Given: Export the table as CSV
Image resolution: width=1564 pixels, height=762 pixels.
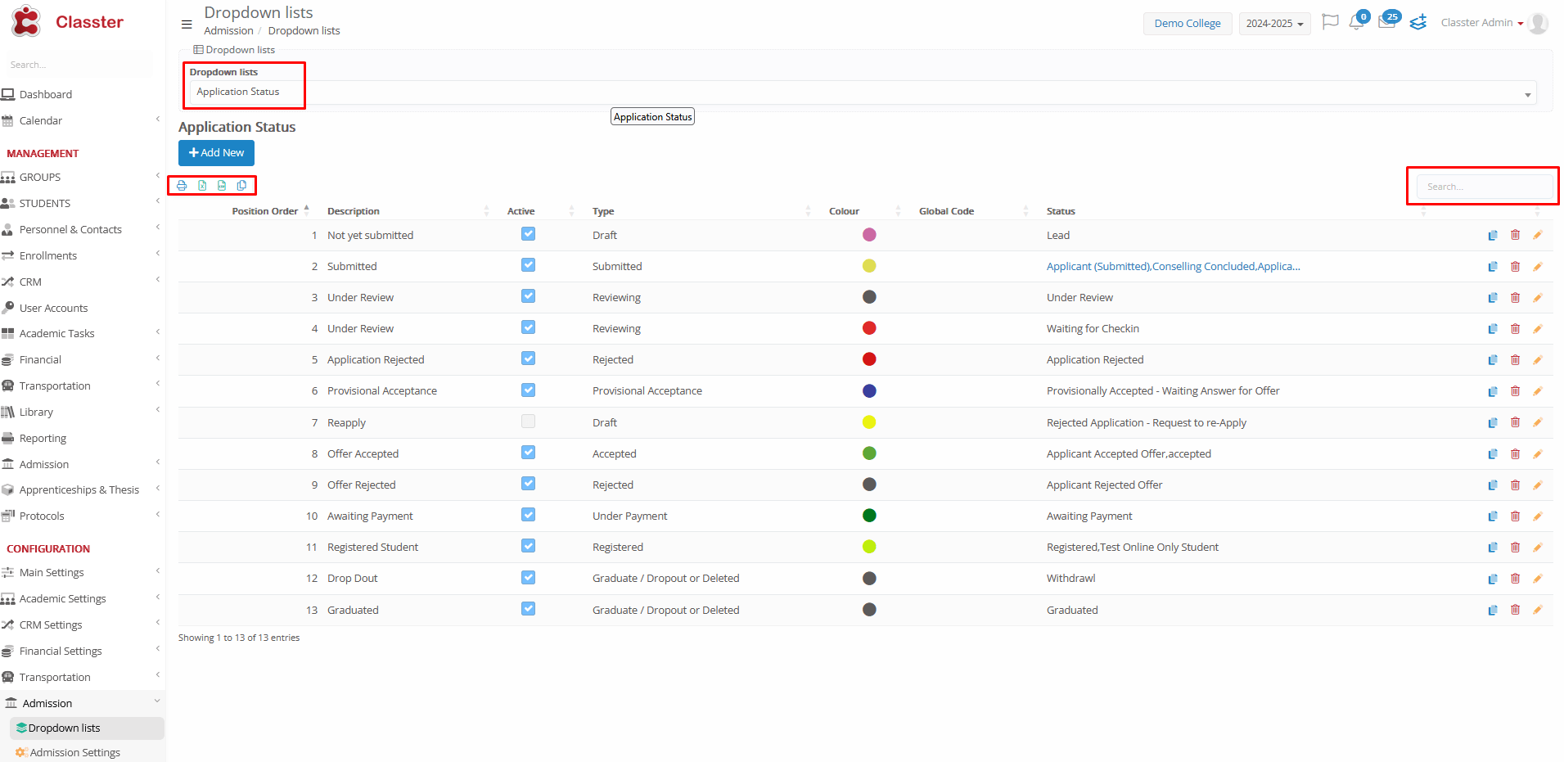Looking at the screenshot, I should click(222, 186).
